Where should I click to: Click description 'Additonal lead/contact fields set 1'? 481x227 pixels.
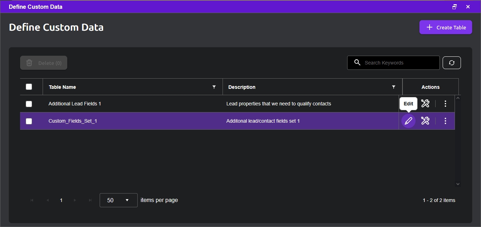pos(263,121)
